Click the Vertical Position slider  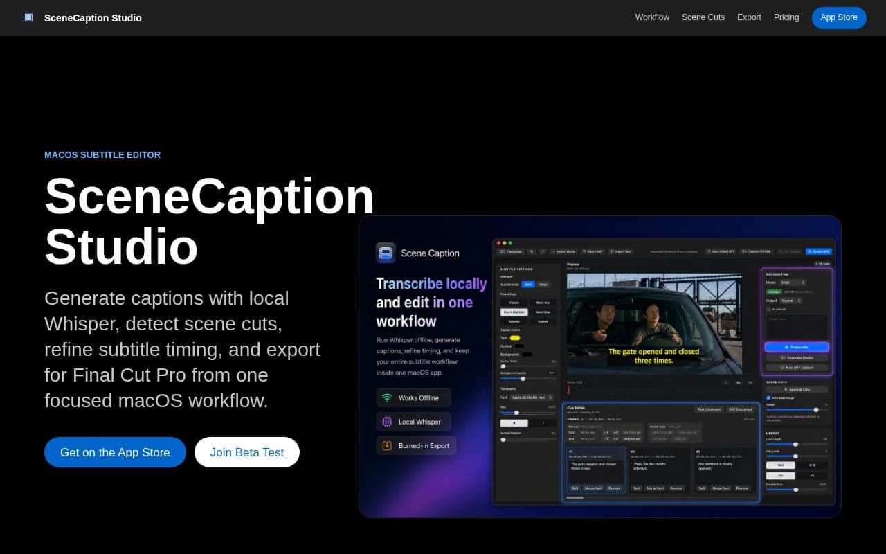528,440
